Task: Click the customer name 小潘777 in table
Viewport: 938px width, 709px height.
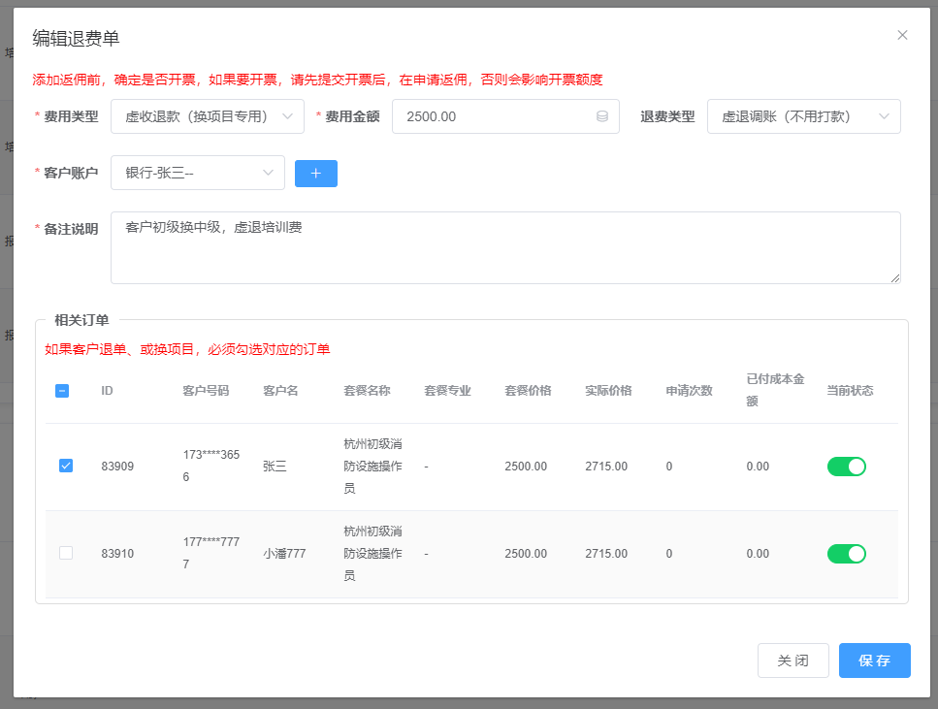Action: click(x=284, y=554)
